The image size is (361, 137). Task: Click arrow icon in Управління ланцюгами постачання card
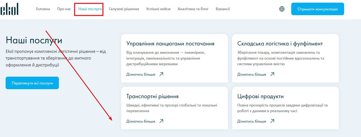point(161,74)
